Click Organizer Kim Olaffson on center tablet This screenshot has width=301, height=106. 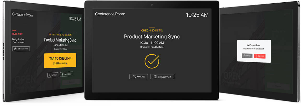coord(152,47)
